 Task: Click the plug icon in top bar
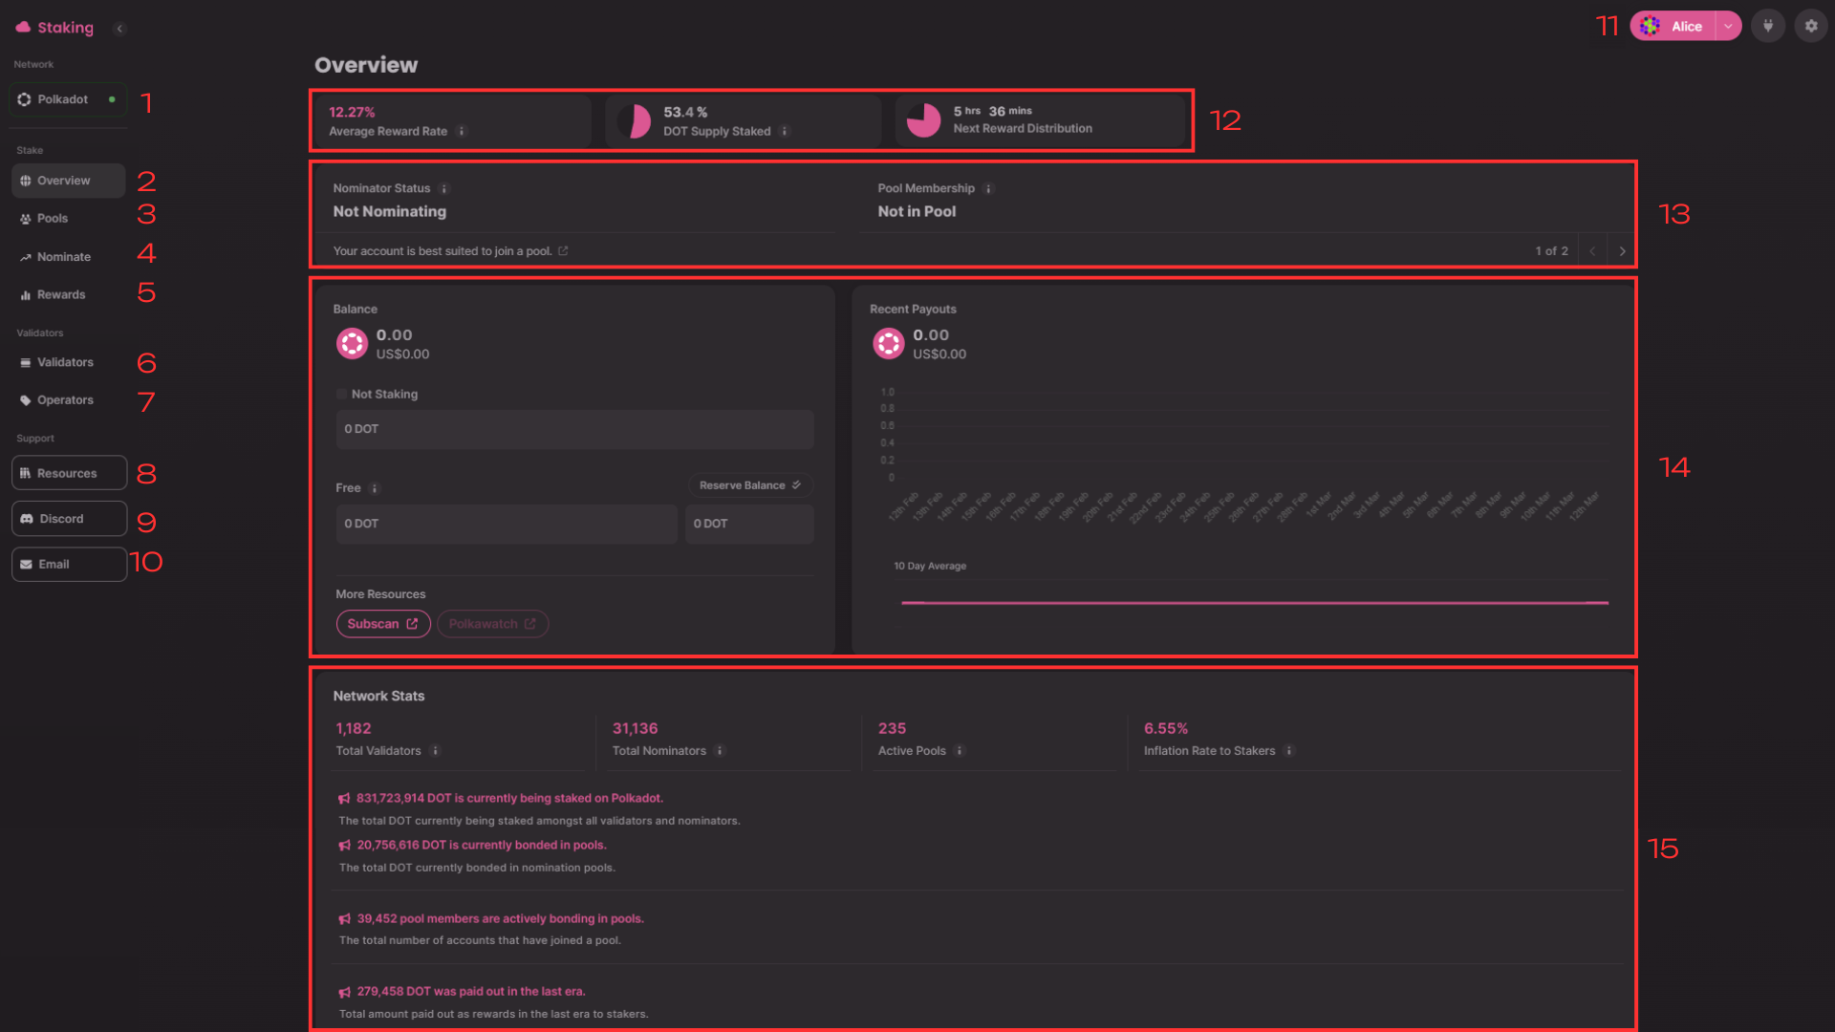pyautogui.click(x=1768, y=27)
